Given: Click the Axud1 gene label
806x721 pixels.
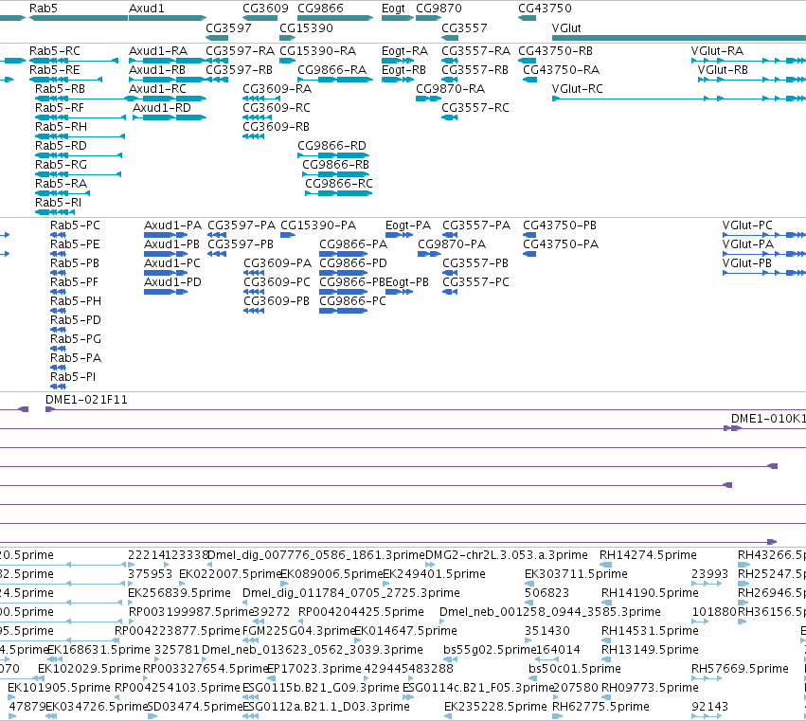Looking at the screenshot, I should 147,9.
